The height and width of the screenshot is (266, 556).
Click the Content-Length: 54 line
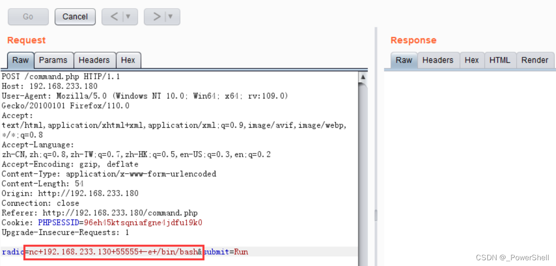(x=43, y=184)
